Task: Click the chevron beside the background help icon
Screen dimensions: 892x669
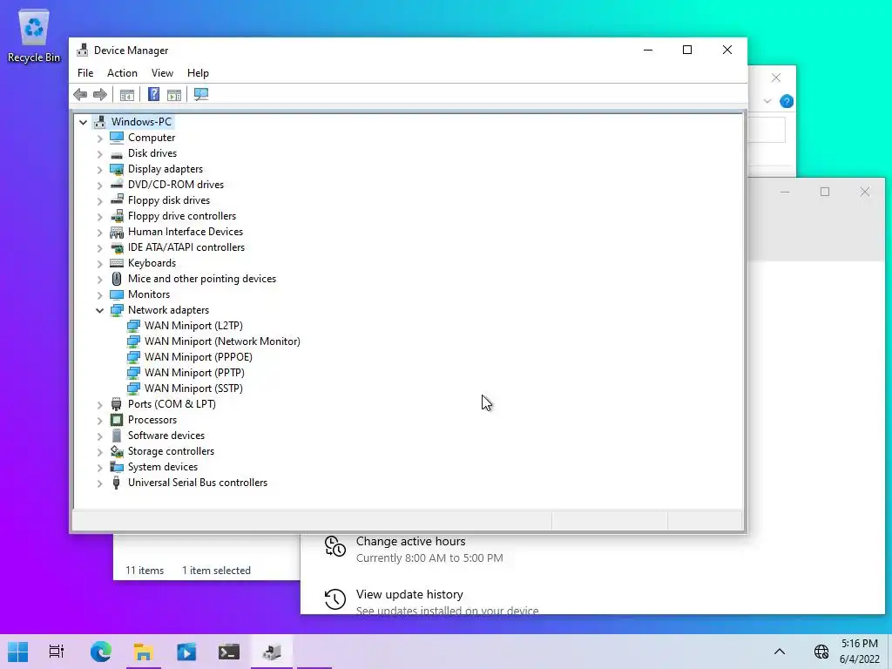Action: (767, 101)
